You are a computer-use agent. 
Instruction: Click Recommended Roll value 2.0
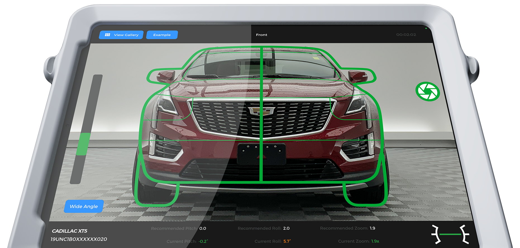click(x=286, y=228)
